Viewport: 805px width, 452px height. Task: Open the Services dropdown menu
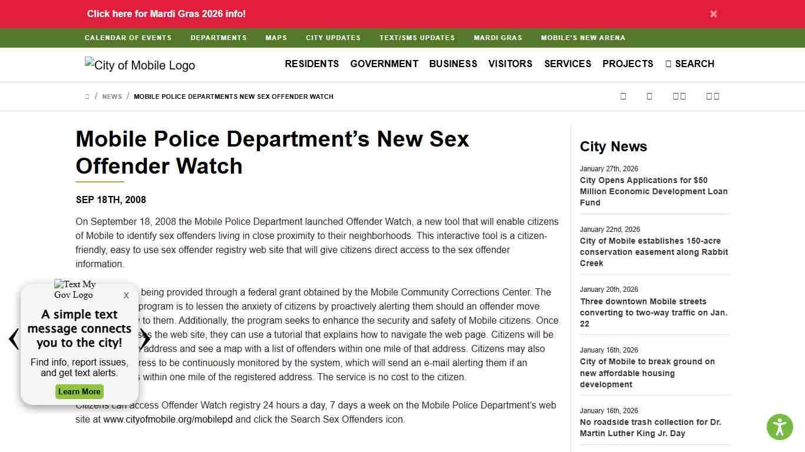[568, 64]
